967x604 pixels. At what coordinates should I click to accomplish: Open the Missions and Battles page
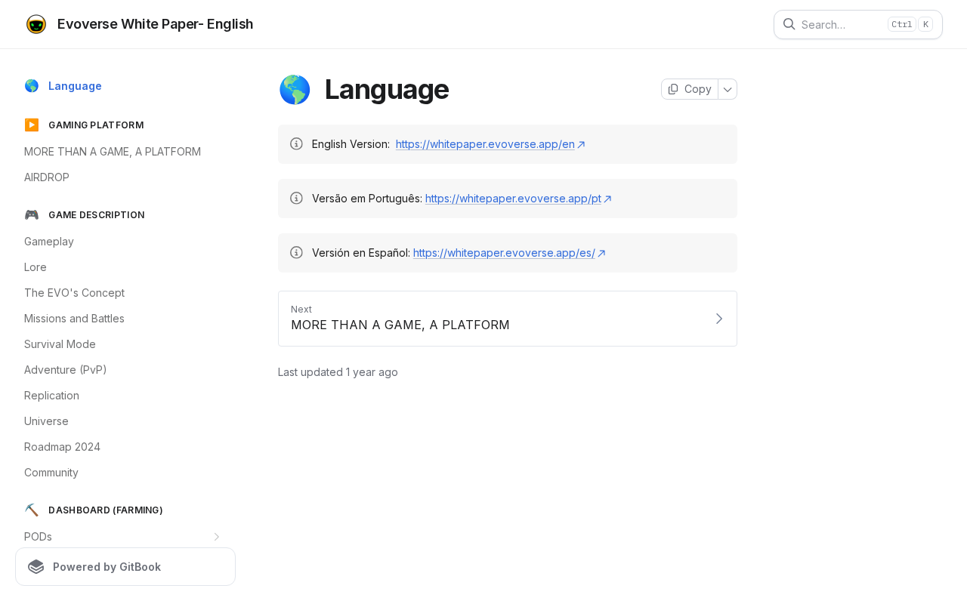click(x=74, y=319)
